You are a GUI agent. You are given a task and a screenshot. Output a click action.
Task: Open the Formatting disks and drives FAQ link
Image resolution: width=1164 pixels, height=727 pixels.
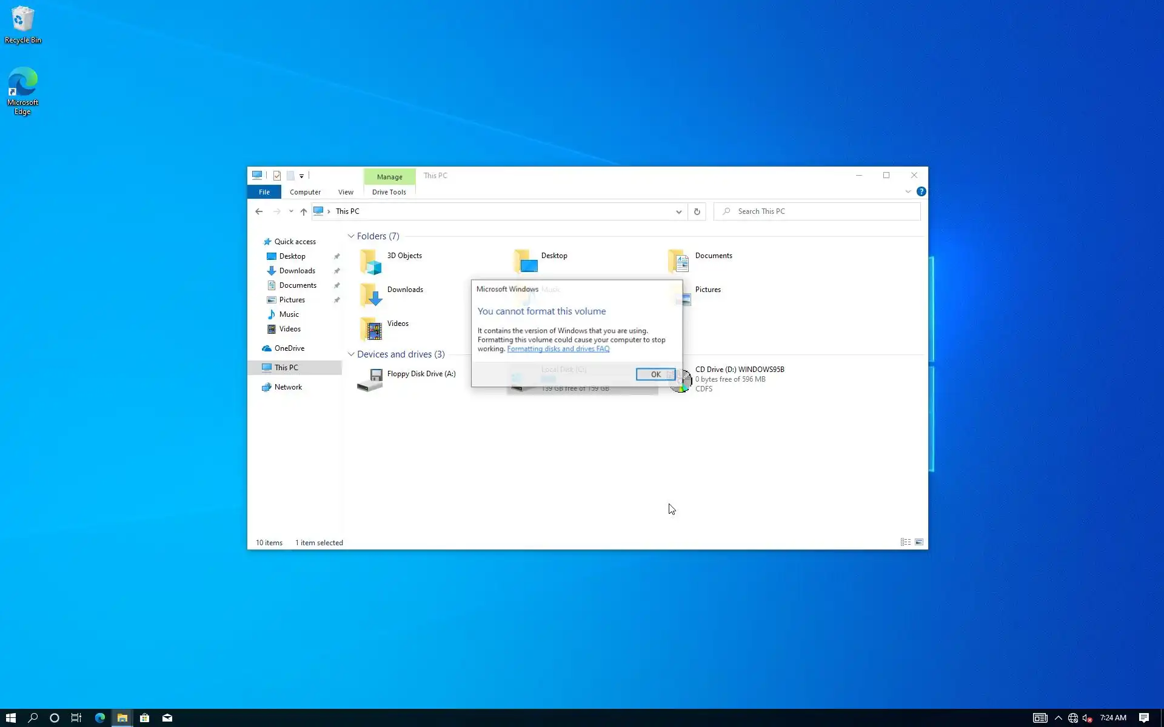tap(558, 349)
